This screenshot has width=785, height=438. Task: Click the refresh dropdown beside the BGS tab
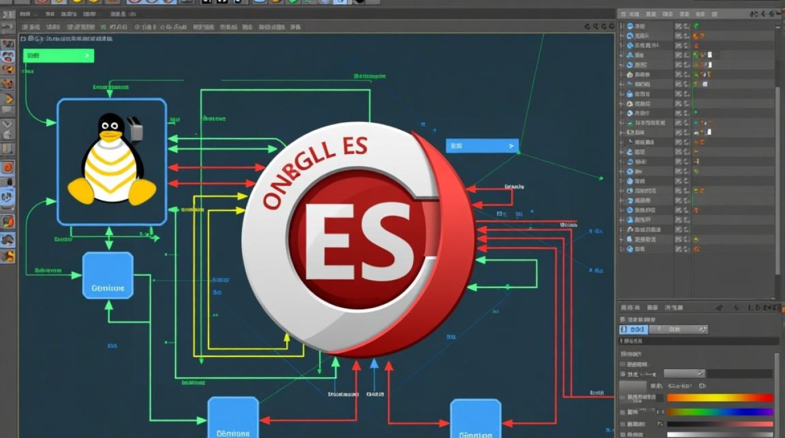(704, 329)
